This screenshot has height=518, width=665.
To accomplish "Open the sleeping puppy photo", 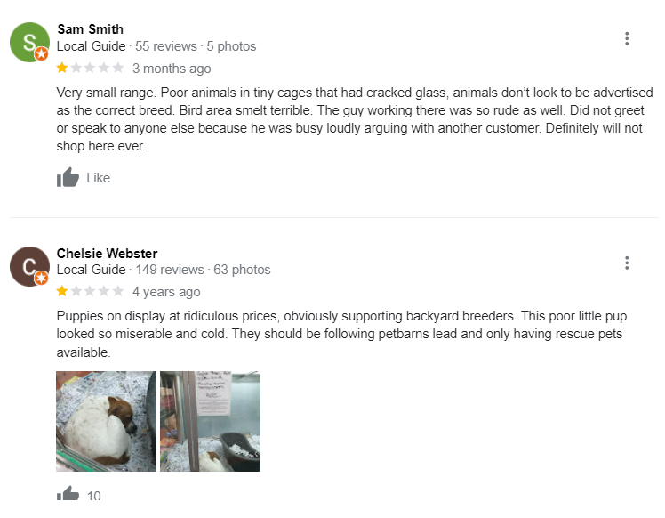I will pyautogui.click(x=106, y=421).
